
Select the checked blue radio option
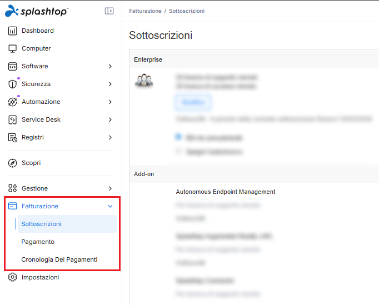pos(178,137)
